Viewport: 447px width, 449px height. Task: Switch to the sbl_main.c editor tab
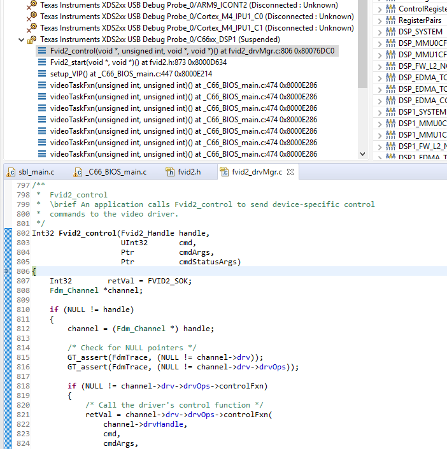(x=31, y=172)
